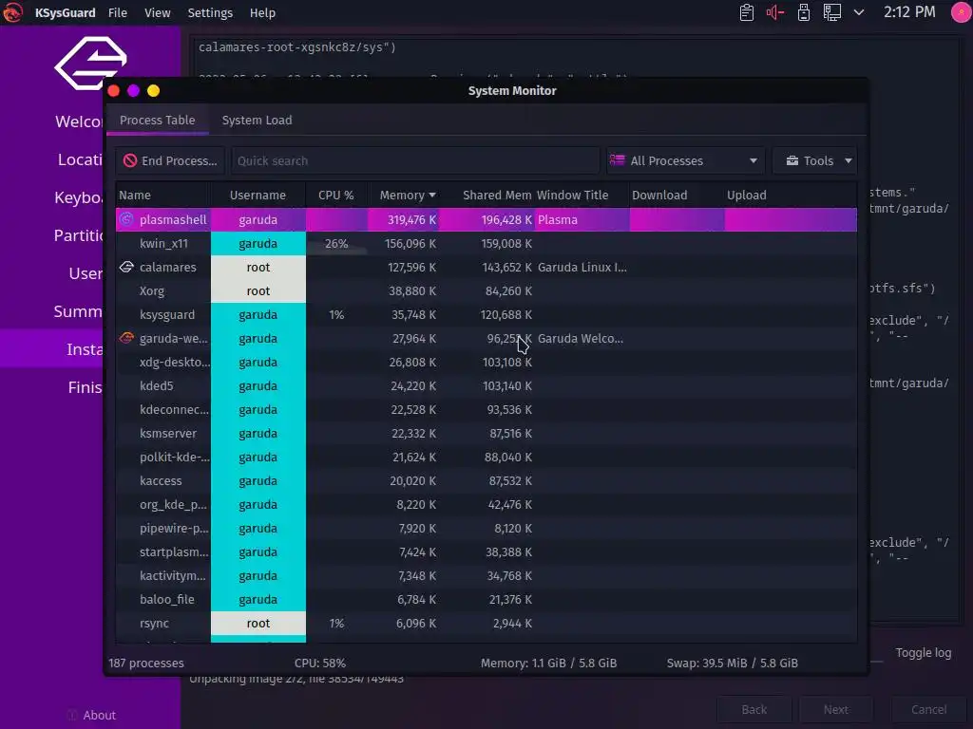Screen dimensions: 973x729
Task: Open the Settings menu
Action: [210, 12]
